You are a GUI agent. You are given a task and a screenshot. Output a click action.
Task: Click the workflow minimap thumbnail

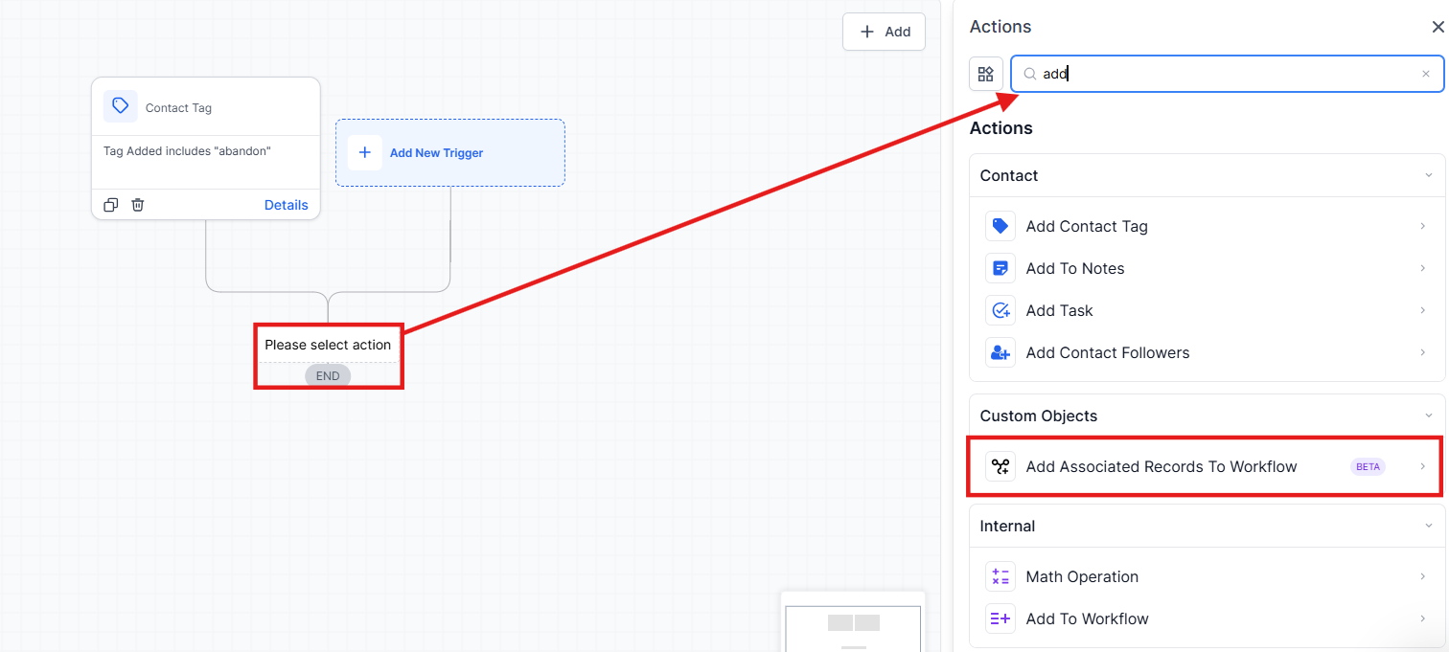pos(853,626)
